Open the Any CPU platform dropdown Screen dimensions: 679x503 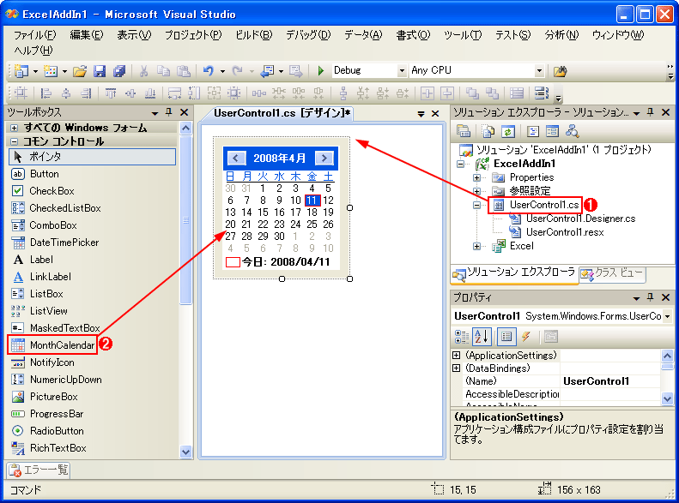tap(539, 70)
